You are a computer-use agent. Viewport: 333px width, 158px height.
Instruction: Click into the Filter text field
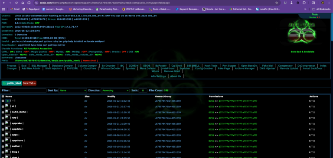tap(28, 90)
